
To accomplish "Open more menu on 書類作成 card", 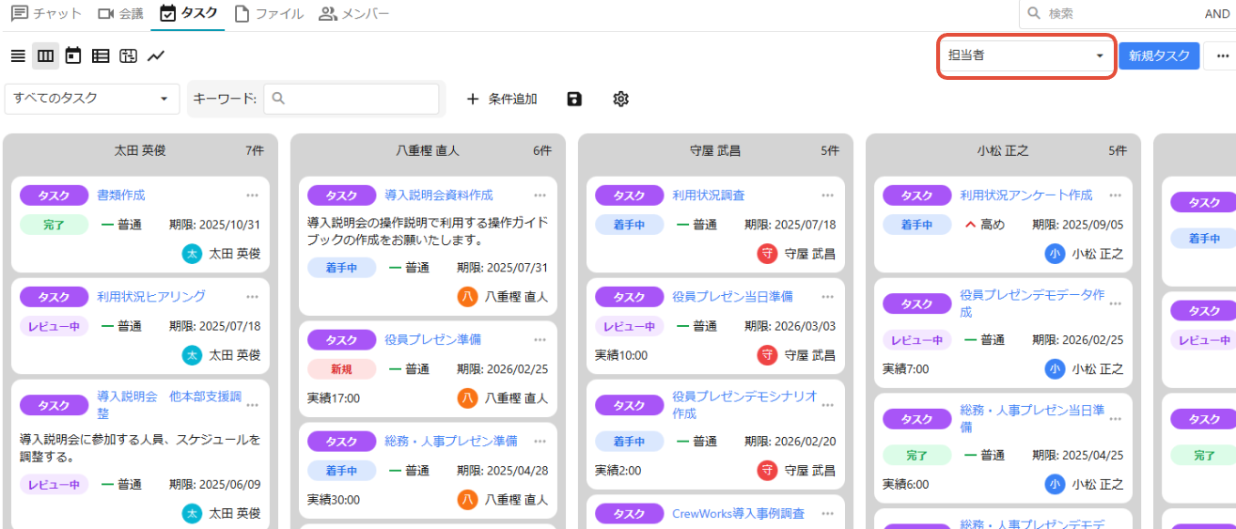I will 252,195.
